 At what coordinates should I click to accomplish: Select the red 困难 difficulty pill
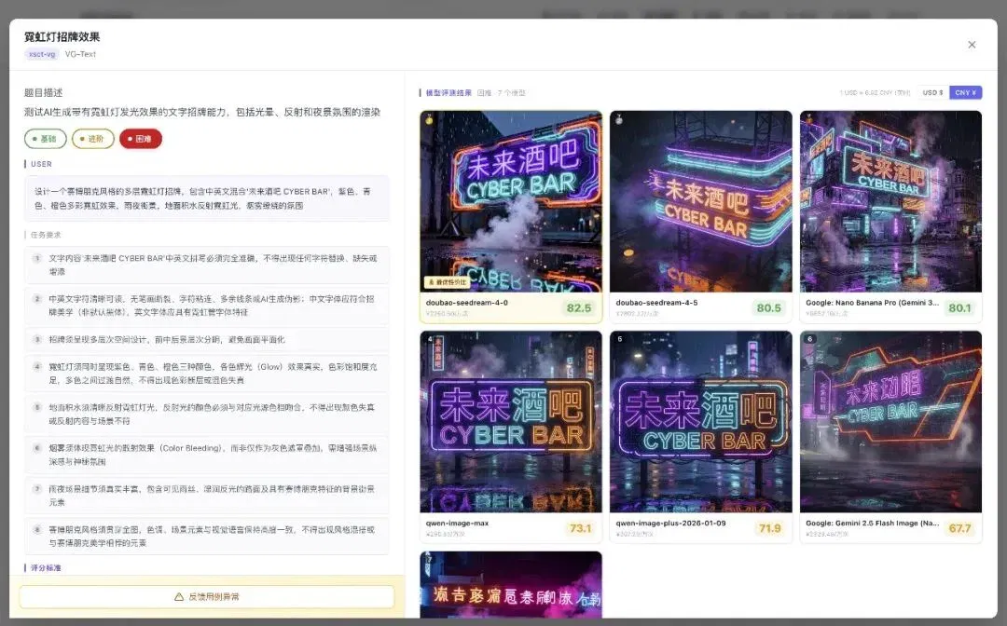click(141, 139)
